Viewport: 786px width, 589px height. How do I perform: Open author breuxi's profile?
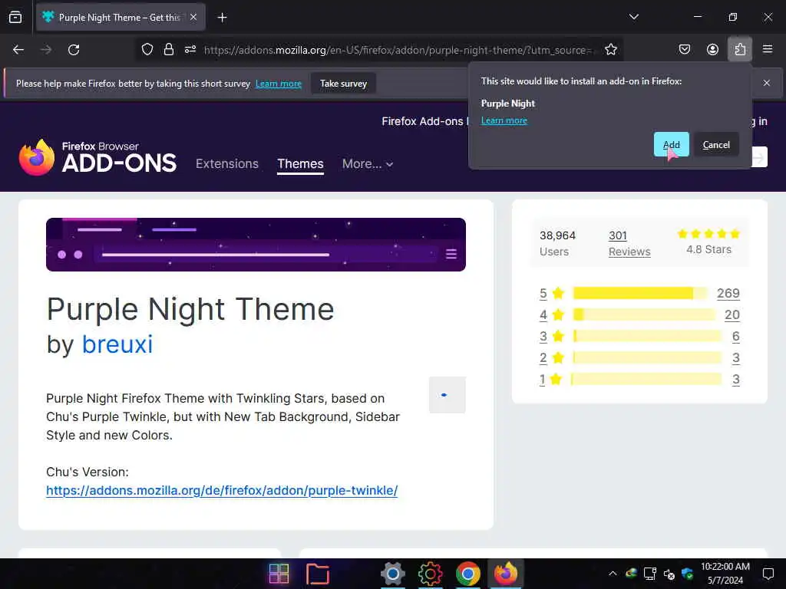coord(117,344)
